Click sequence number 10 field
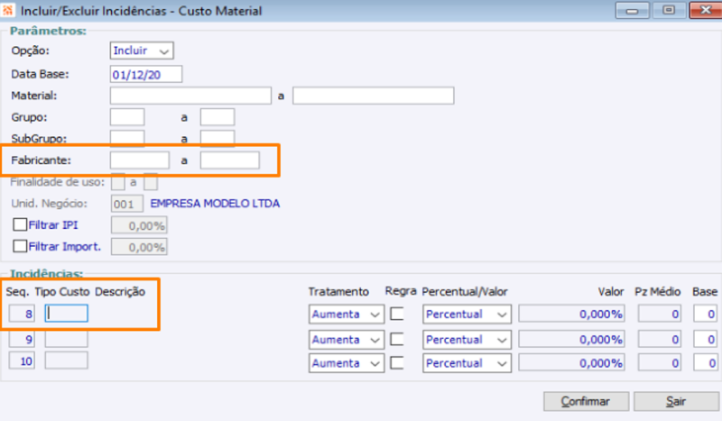This screenshot has width=722, height=421. point(22,361)
